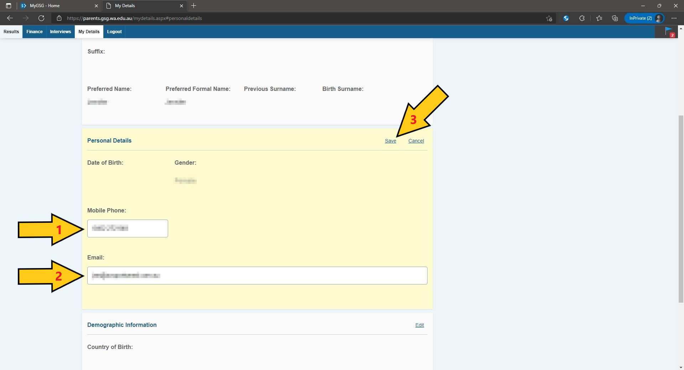Edit the Demographic Information section
Viewport: 684px width, 370px height.
click(419, 325)
